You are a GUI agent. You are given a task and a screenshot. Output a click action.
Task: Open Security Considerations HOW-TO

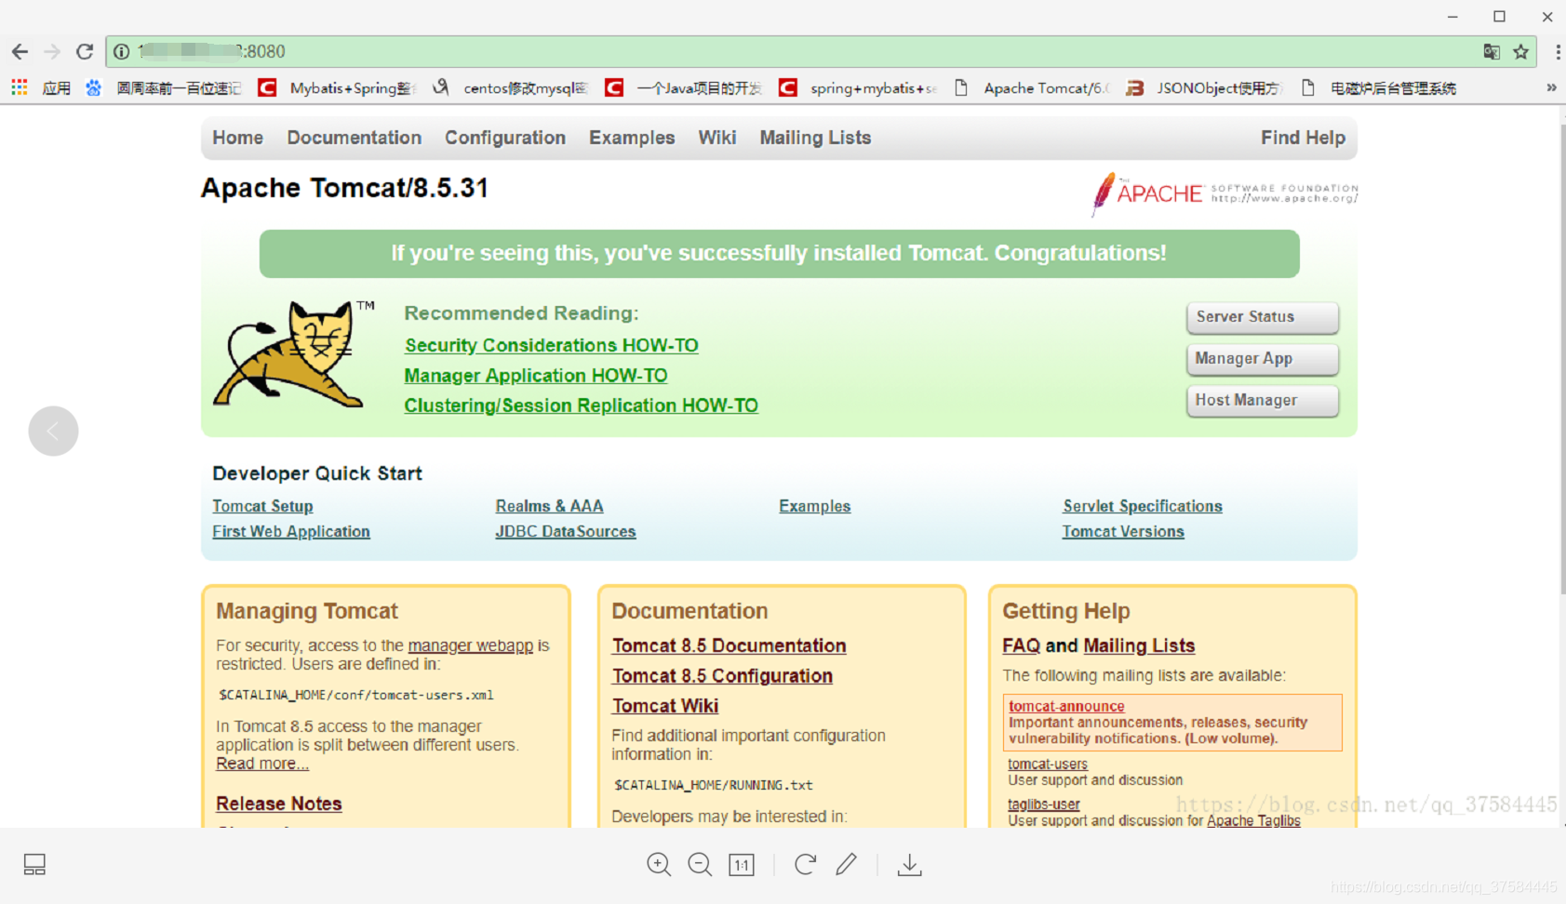click(551, 345)
